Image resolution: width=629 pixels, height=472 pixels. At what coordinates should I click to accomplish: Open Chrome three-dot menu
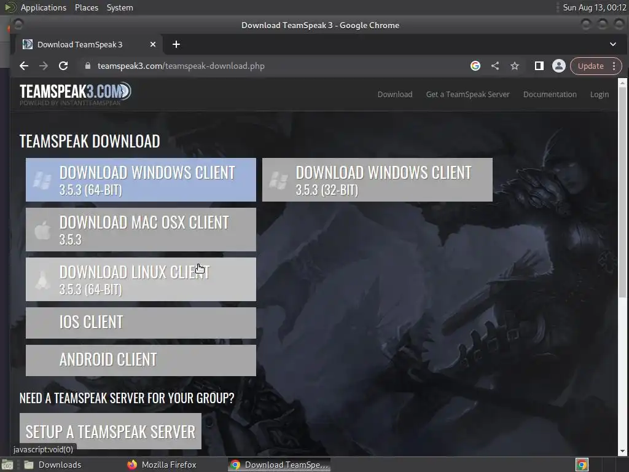pos(614,66)
